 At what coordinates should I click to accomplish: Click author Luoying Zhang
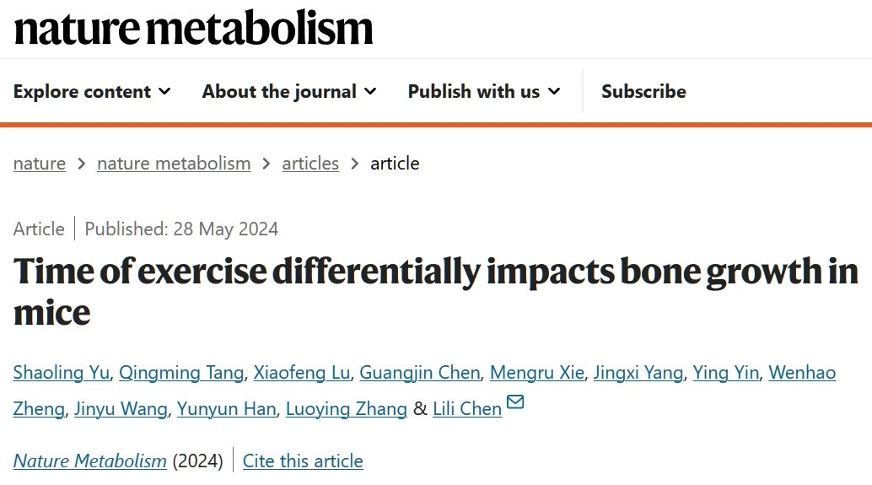(x=347, y=409)
